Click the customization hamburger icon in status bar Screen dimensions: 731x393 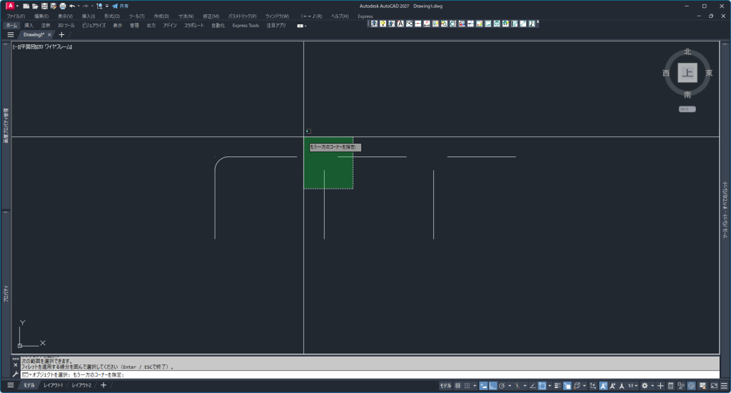click(x=724, y=386)
